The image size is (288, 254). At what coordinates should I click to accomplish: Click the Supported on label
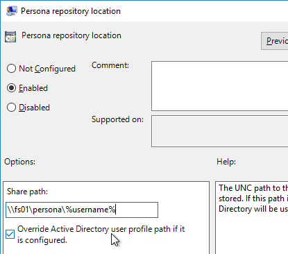117,119
